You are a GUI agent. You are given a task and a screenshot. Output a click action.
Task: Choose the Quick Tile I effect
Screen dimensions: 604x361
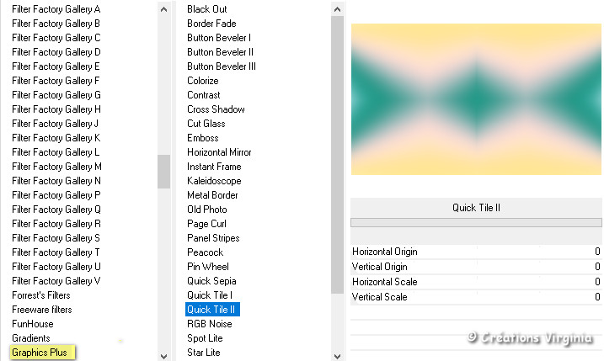[211, 295]
